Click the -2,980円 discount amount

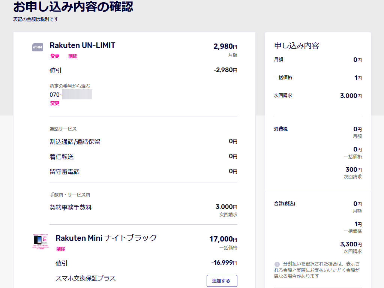225,70
